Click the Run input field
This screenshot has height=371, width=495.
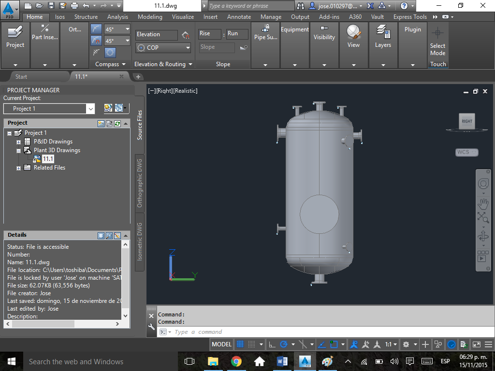pos(237,33)
